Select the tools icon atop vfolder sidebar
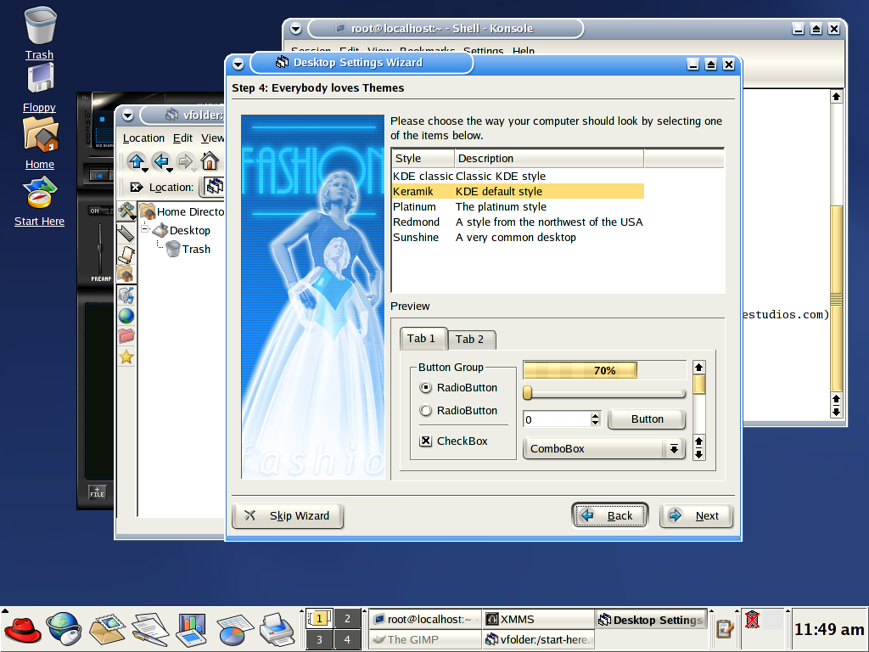 click(x=126, y=211)
